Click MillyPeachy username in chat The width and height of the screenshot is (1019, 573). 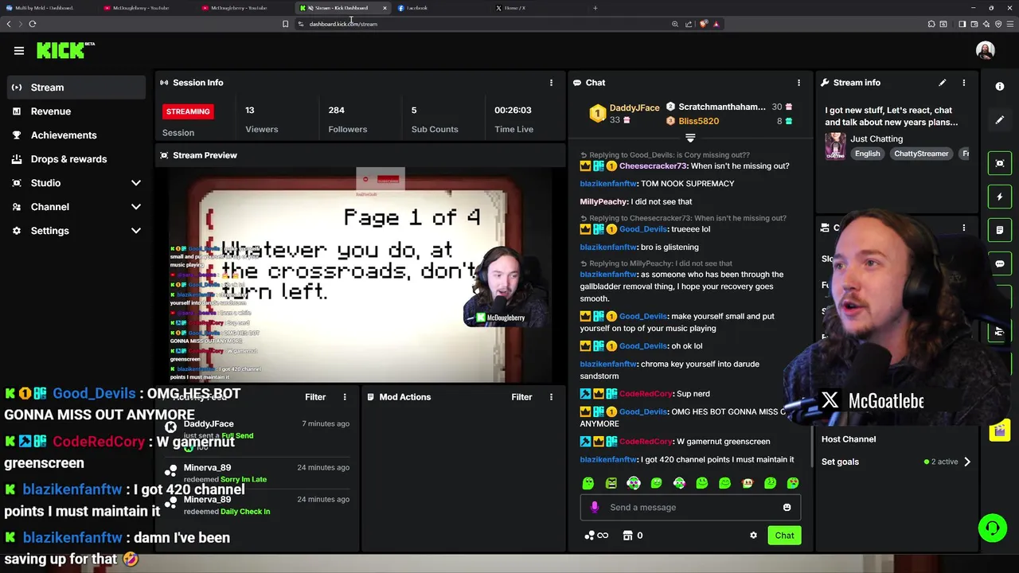(x=603, y=202)
